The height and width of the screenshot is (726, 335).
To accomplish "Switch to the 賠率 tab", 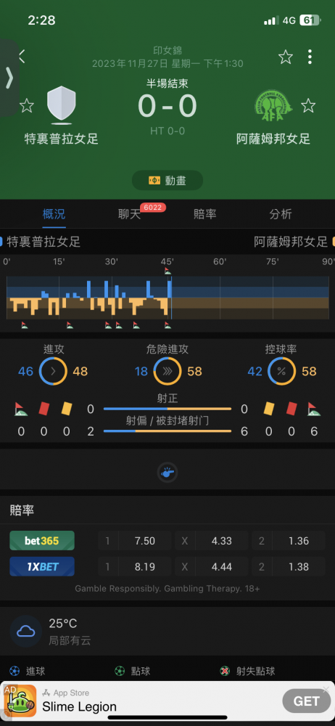I will pyautogui.click(x=205, y=214).
